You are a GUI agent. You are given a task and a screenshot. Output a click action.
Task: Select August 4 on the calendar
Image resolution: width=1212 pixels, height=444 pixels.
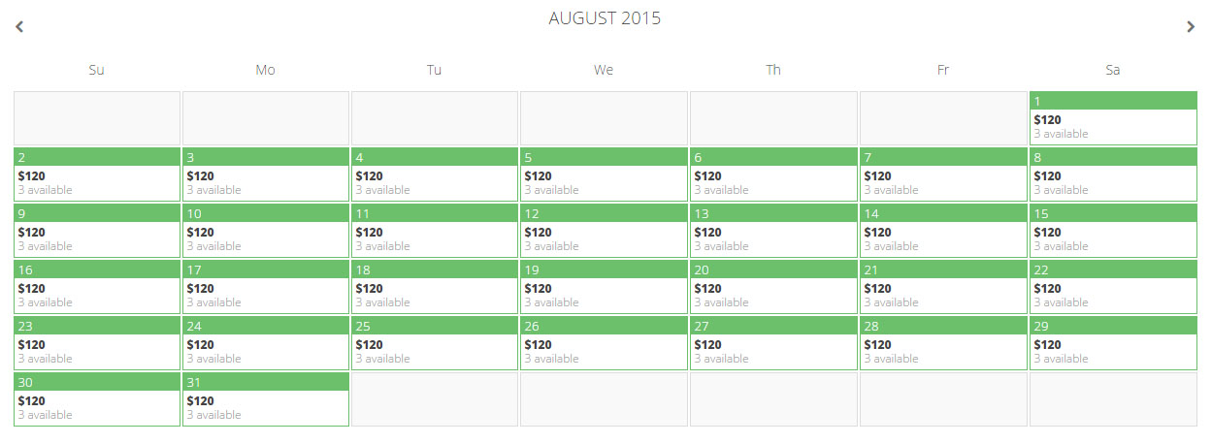[434, 174]
